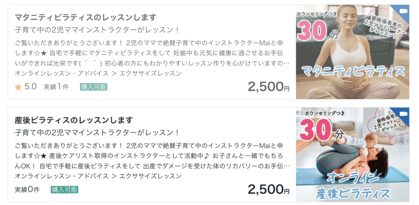
Task: Open オンラインレッスン・アドバイス category in postpartum listing
Action: tap(61, 176)
